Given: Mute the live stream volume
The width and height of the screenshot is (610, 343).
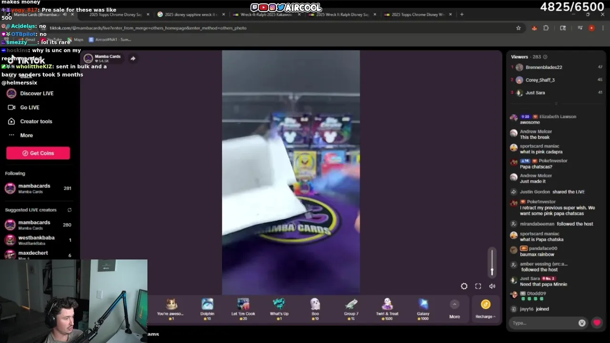Looking at the screenshot, I should tap(492, 286).
